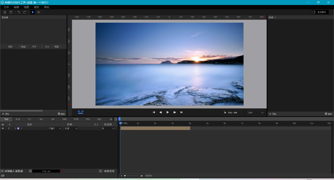
Task: Open the list options icon at bottom-left
Action: point(3,176)
